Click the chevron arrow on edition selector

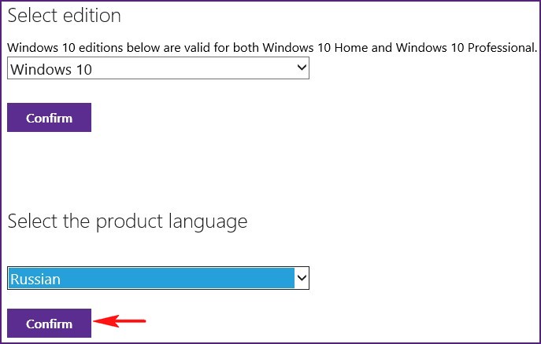click(x=302, y=68)
